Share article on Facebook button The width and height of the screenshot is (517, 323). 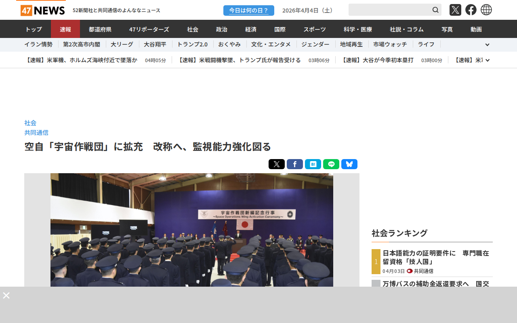(x=295, y=164)
